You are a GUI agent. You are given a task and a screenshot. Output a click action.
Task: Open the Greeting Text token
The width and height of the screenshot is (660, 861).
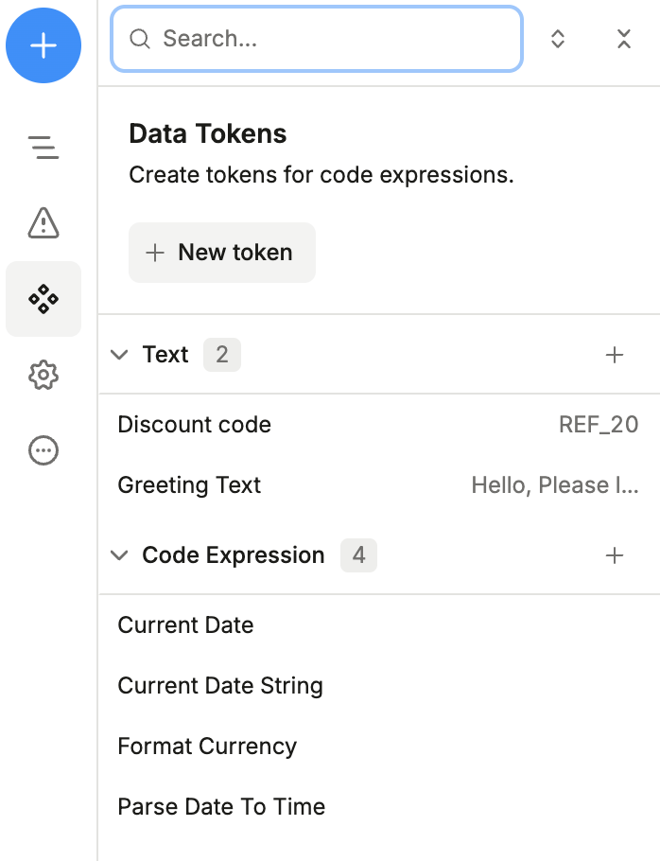tap(189, 485)
